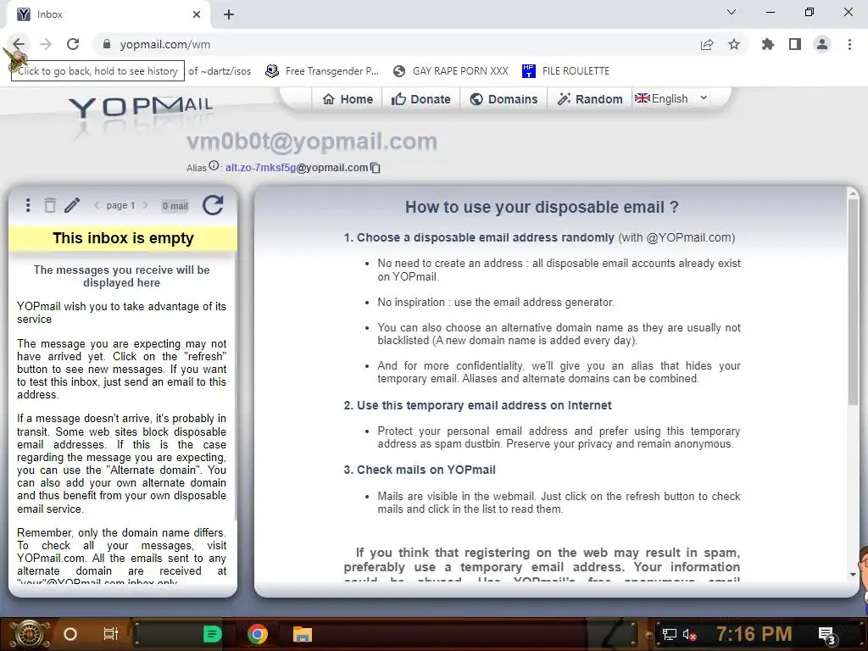Viewport: 868px width, 651px height.
Task: Open the Home menu item
Action: tap(348, 99)
